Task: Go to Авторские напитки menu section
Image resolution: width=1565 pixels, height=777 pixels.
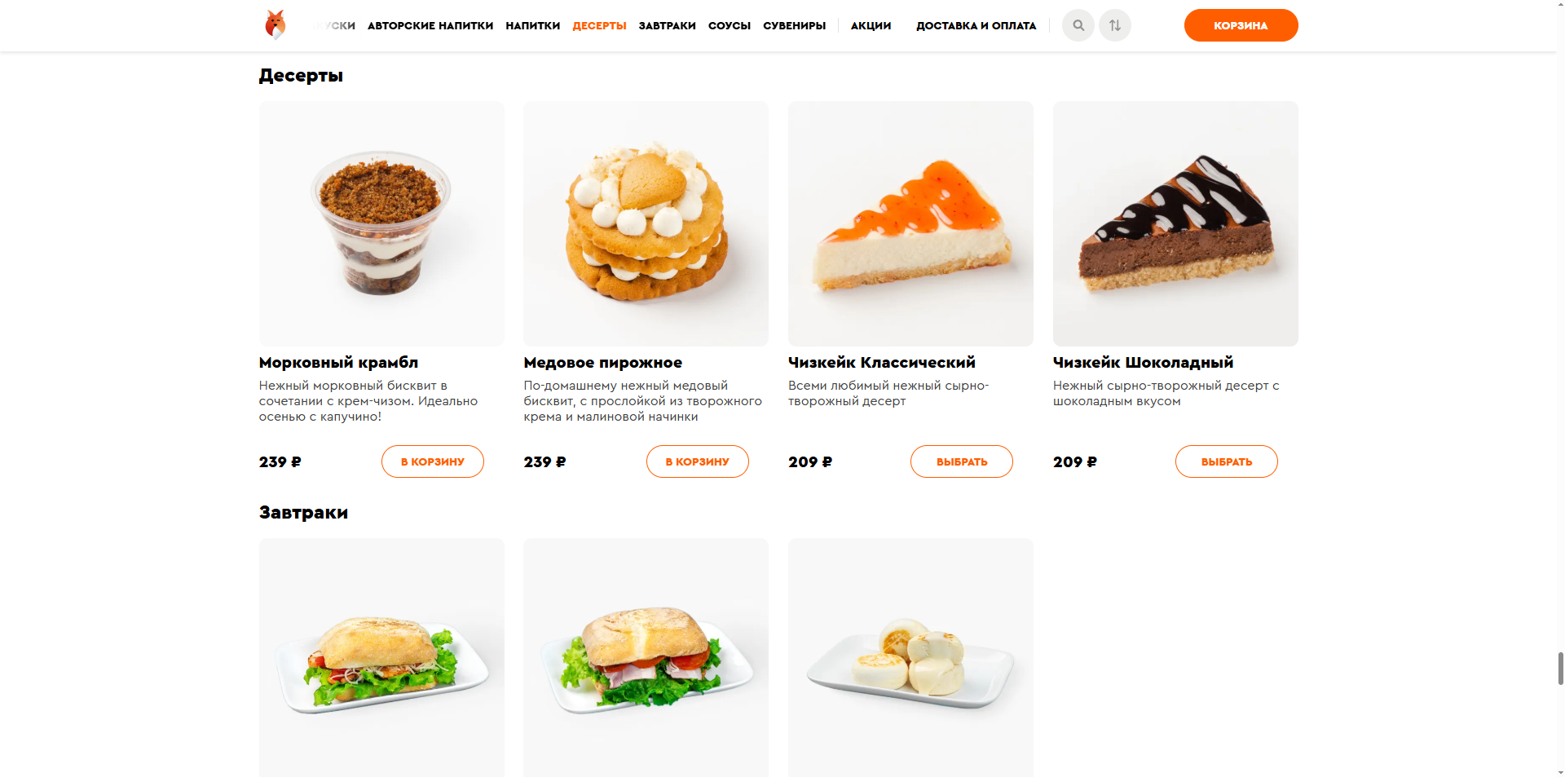Action: [x=430, y=25]
